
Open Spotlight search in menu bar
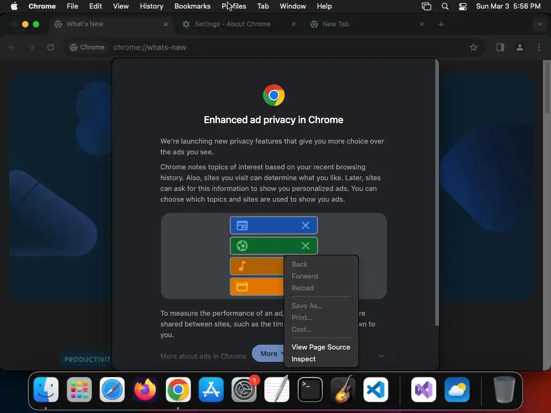point(445,6)
